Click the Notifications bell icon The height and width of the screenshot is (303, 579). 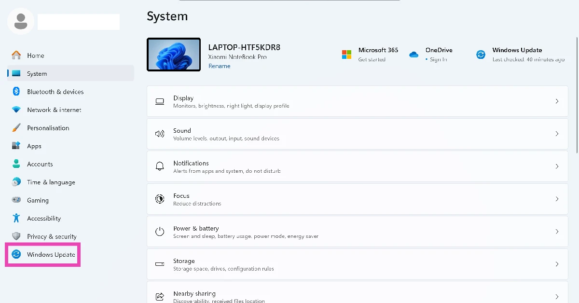(x=159, y=166)
